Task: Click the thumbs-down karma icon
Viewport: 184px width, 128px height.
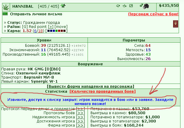Action: pos(118,6)
